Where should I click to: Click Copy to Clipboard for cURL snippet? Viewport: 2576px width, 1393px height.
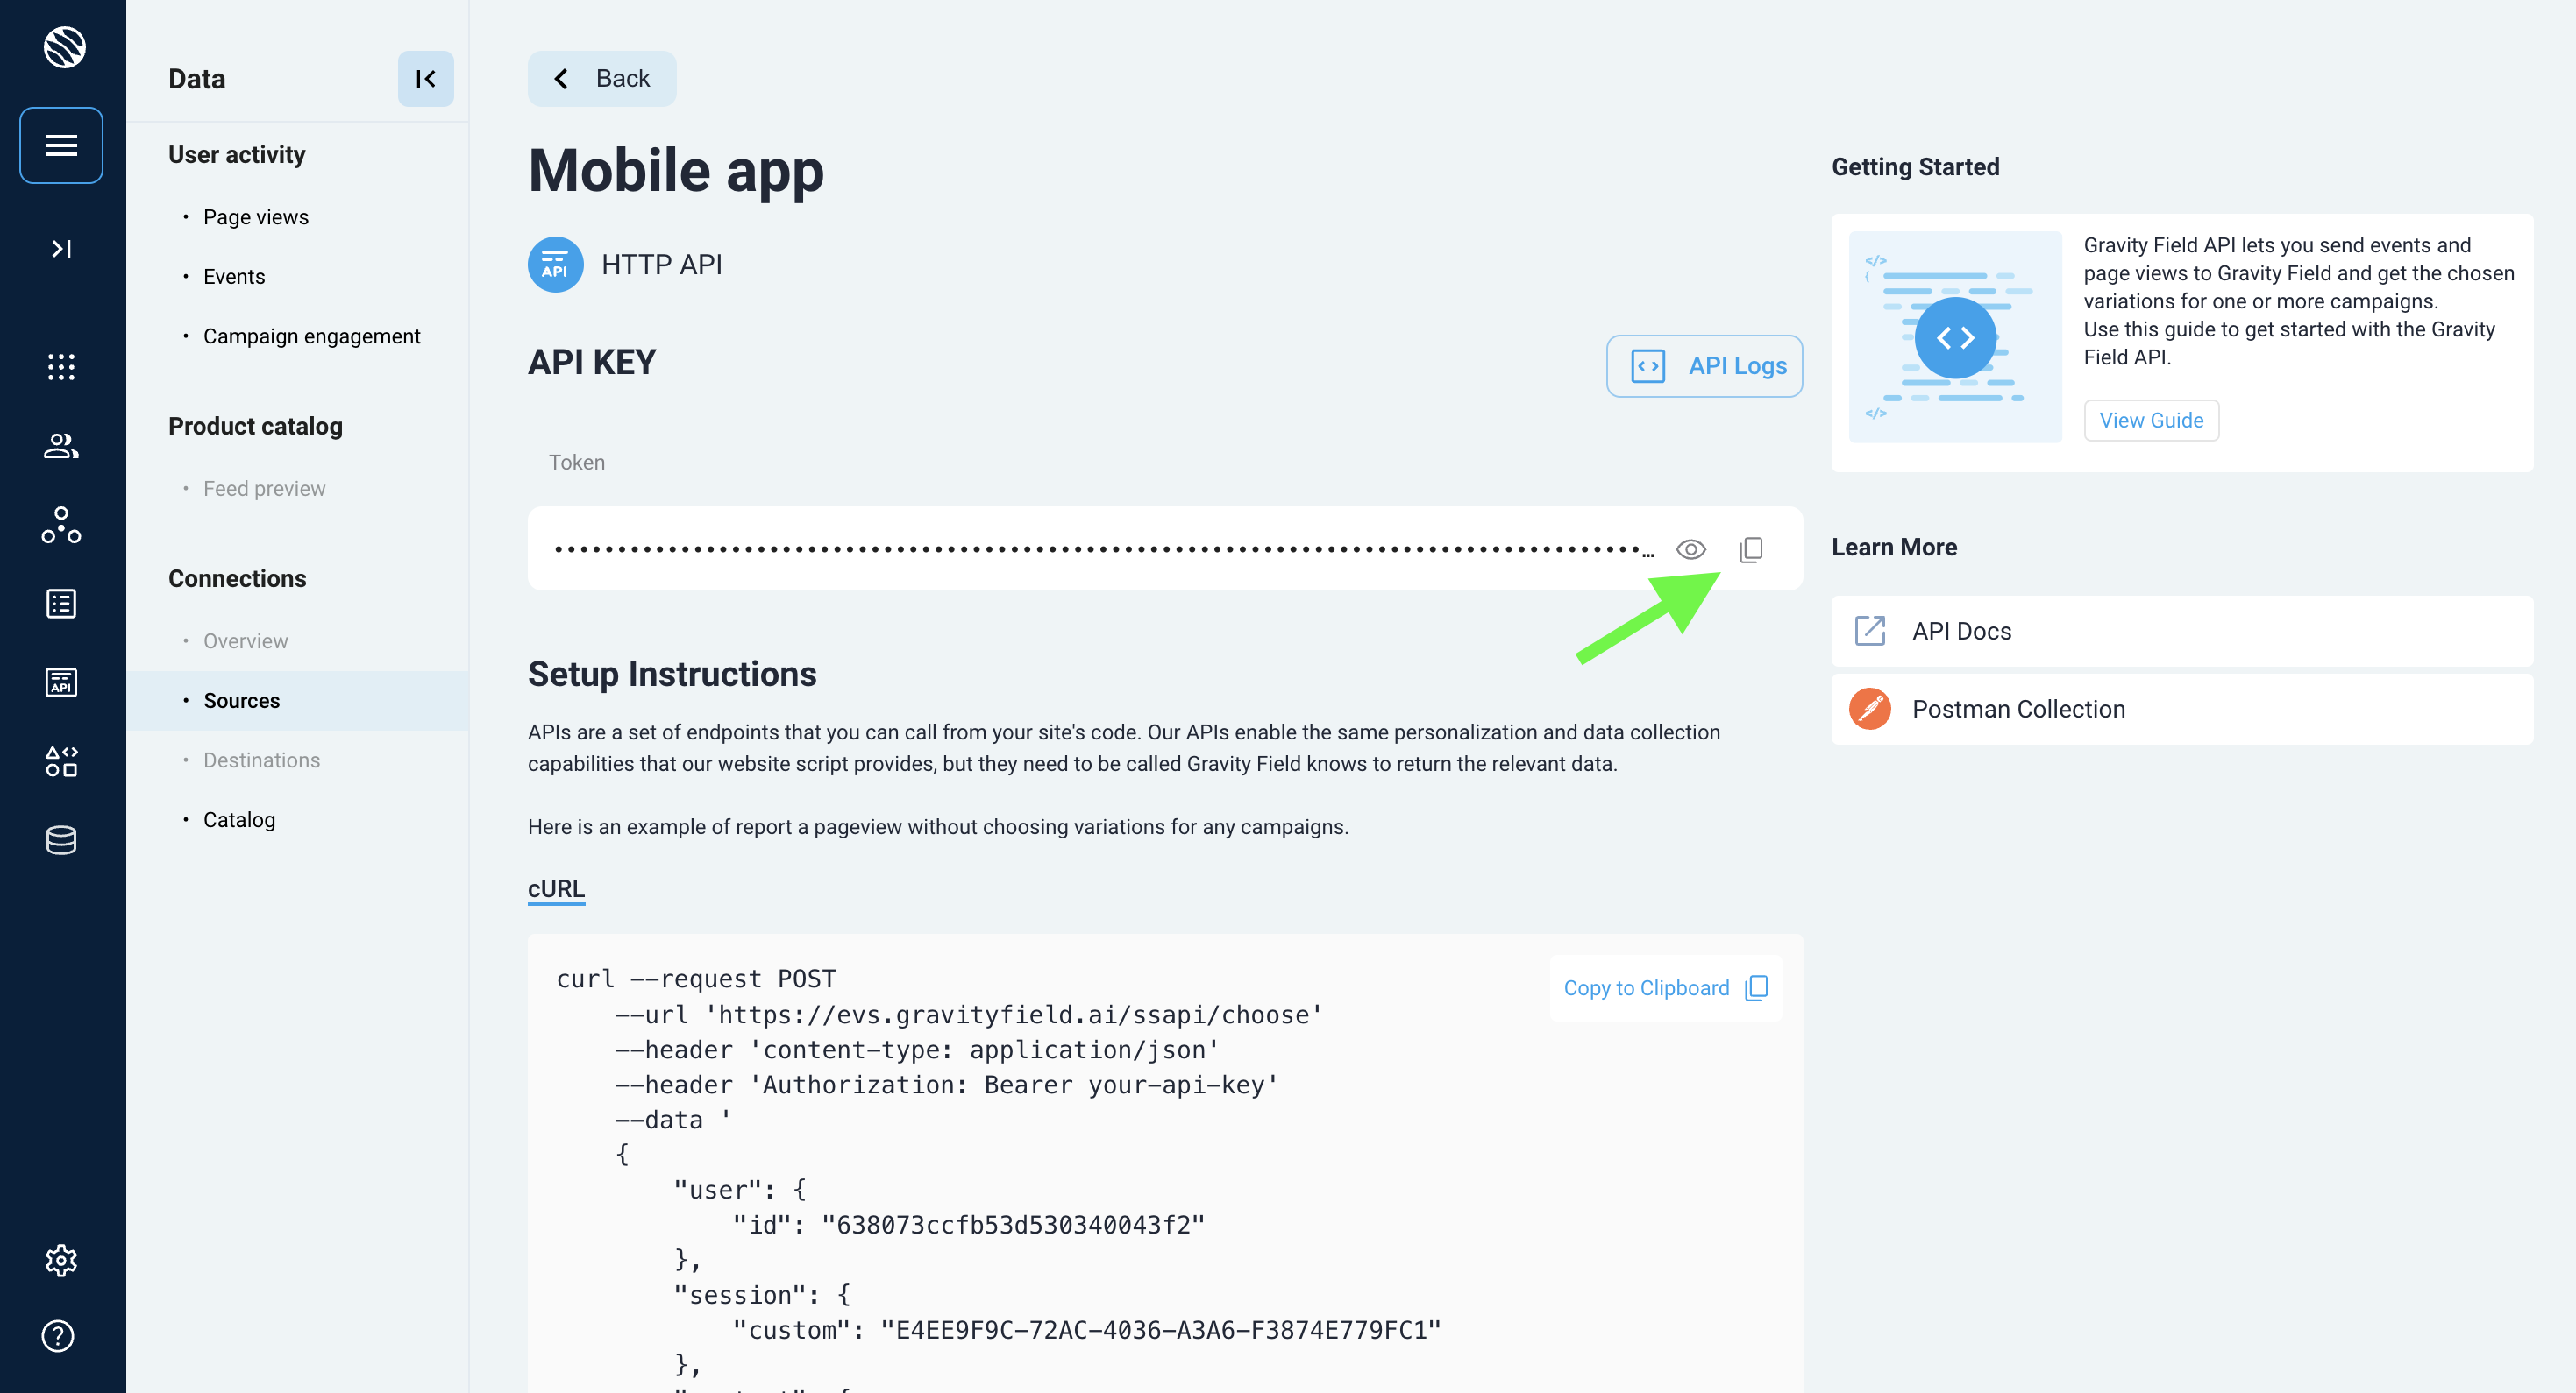1665,987
